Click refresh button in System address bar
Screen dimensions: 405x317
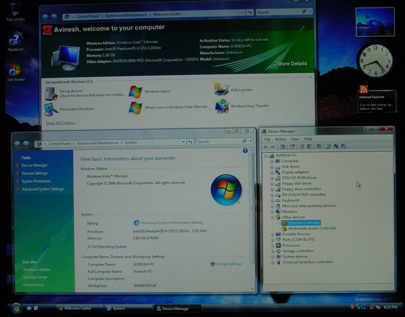coord(191,142)
